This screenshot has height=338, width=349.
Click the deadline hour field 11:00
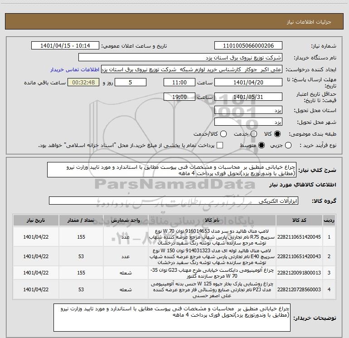click(179, 83)
